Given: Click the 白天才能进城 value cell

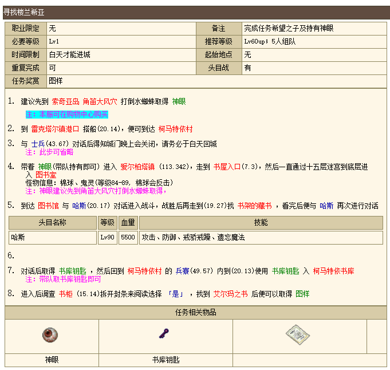Looking at the screenshot, I should click(x=121, y=54).
